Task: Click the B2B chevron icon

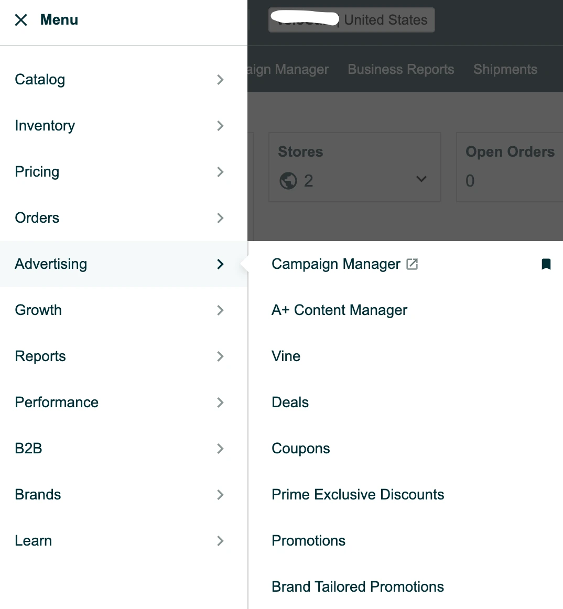Action: tap(220, 449)
